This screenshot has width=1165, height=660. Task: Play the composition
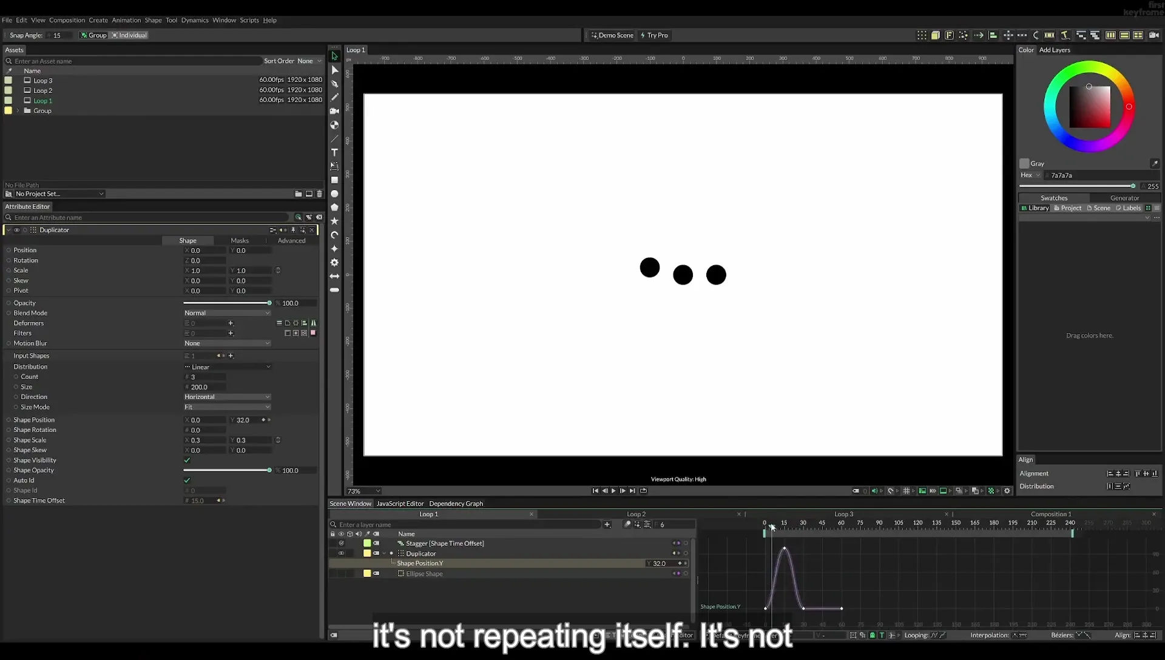tap(613, 491)
